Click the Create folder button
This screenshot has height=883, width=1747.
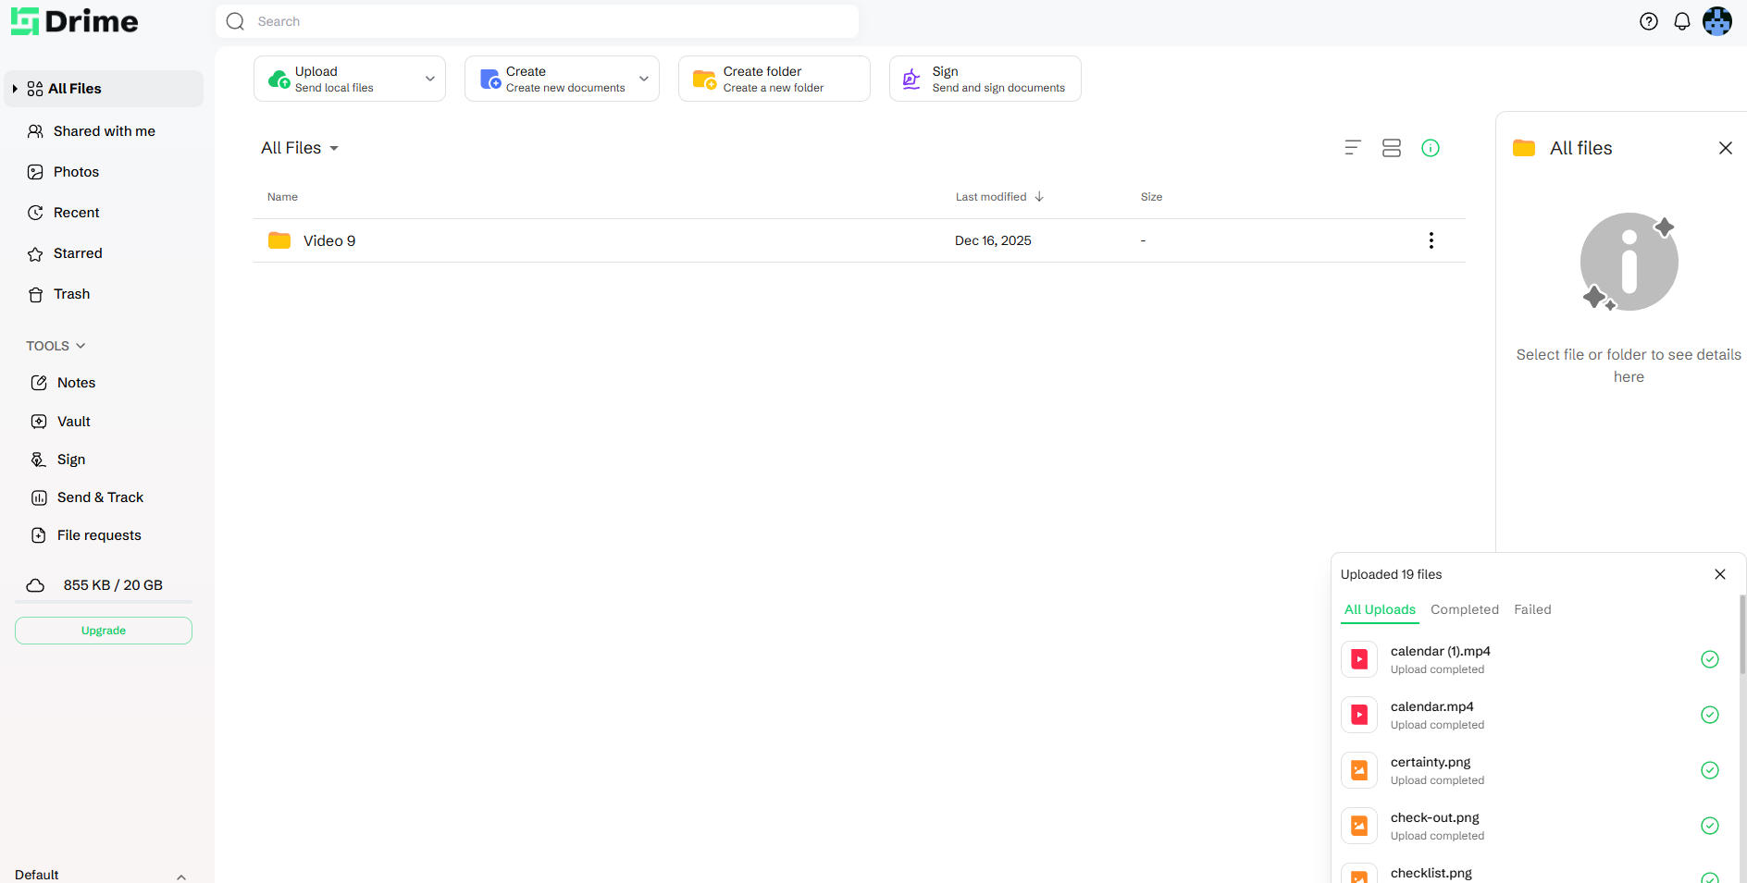(x=774, y=79)
